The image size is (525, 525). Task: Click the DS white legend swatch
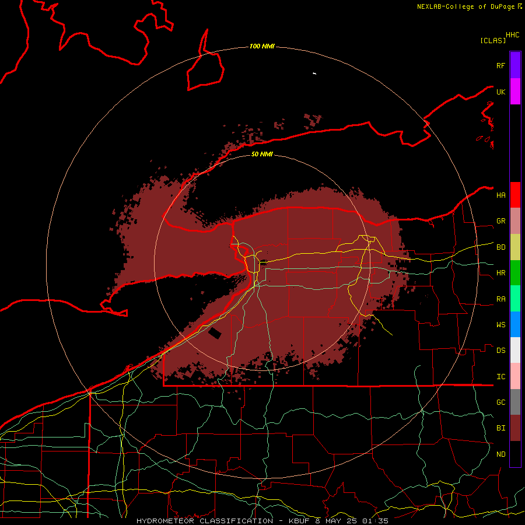(x=515, y=350)
